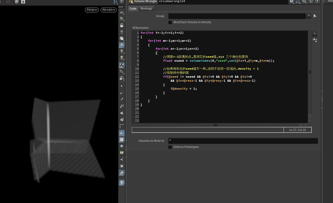
Task: Click the lock icon in the display toolbar
Action: [x=122, y=26]
